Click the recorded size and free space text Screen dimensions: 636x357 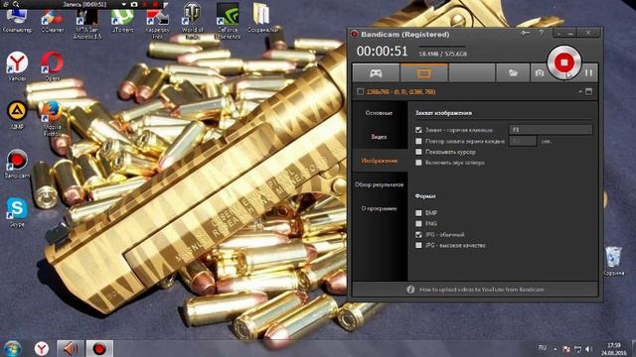pyautogui.click(x=442, y=54)
